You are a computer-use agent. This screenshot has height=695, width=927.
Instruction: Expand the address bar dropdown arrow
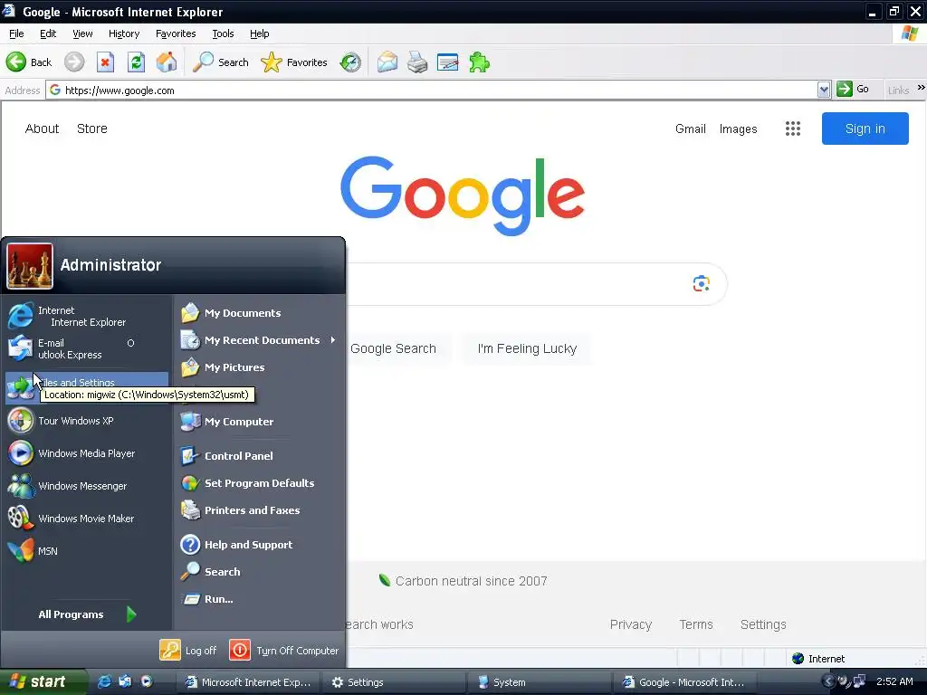click(x=824, y=90)
